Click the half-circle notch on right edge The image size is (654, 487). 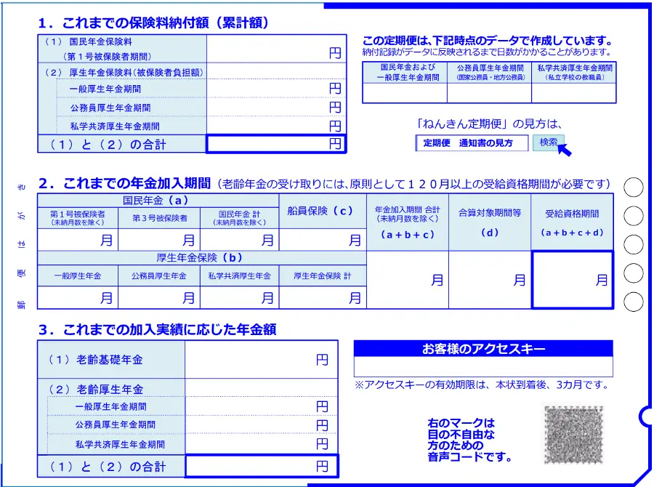[x=645, y=416]
